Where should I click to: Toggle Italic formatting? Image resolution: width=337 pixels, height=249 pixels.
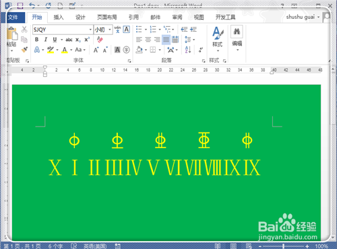(46, 40)
